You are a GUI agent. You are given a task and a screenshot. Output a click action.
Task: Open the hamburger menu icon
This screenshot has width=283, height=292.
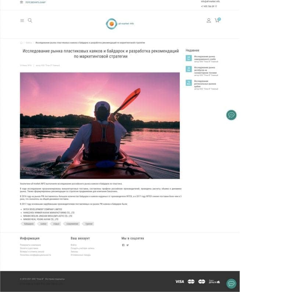22,21
